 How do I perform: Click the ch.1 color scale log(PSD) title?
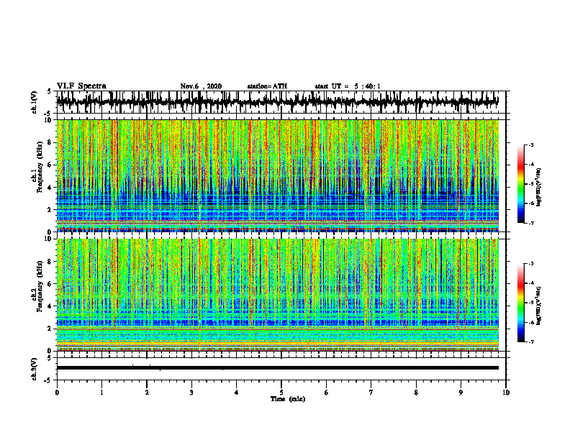click(x=539, y=188)
